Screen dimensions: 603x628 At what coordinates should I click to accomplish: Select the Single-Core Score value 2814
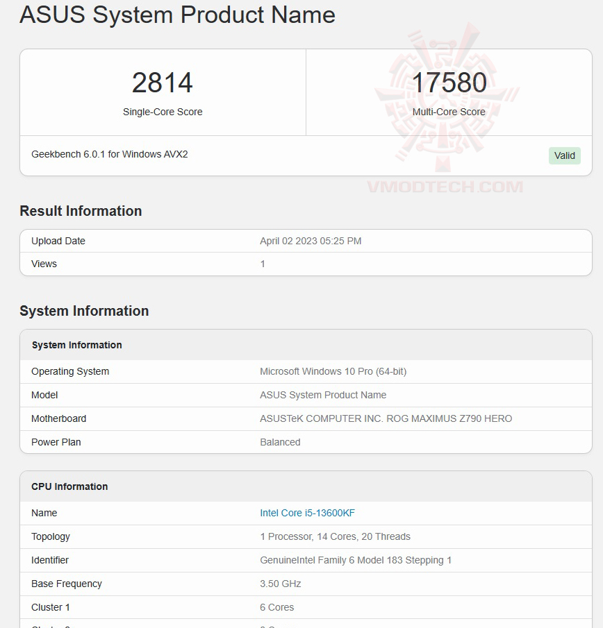163,83
